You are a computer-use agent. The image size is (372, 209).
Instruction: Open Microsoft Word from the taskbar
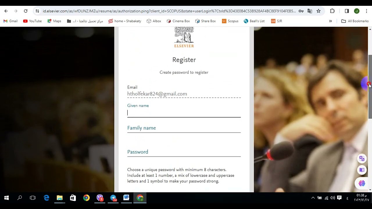pos(126,198)
